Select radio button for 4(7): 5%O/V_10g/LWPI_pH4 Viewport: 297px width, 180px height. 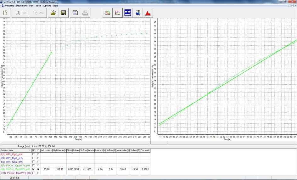click(x=38, y=166)
